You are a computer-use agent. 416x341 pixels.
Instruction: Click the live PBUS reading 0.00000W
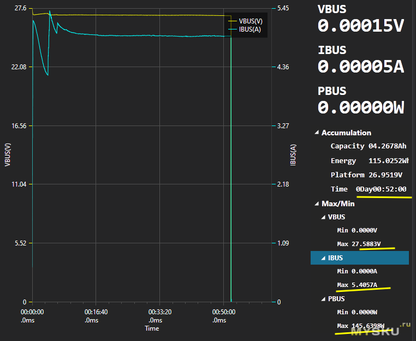[x=361, y=107]
